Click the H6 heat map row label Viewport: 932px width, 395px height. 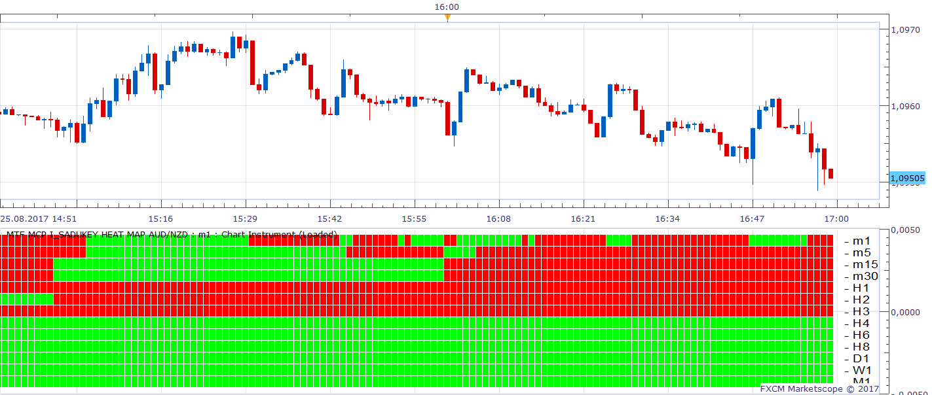click(861, 335)
